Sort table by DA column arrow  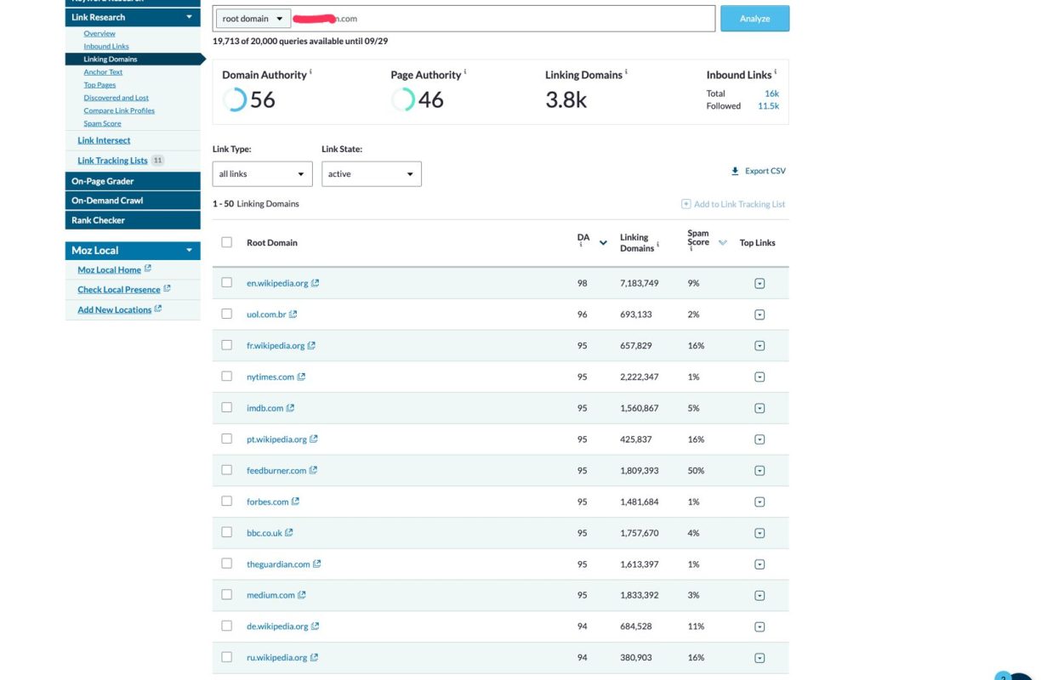click(603, 243)
